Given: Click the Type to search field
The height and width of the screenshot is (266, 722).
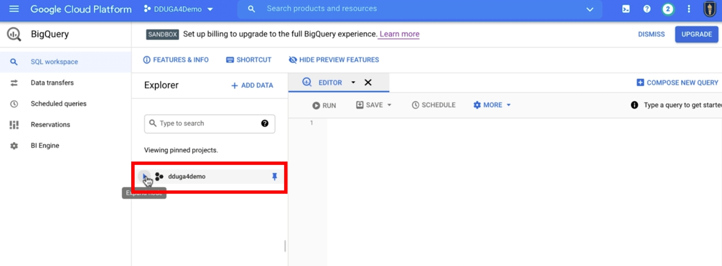Looking at the screenshot, I should click(209, 124).
